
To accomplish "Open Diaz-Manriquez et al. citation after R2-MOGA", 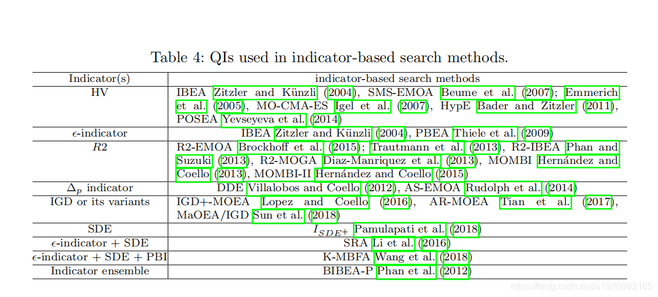I will coord(382,161).
